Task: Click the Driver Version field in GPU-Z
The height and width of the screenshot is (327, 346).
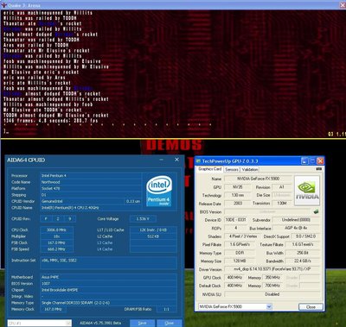Action: [x=272, y=269]
